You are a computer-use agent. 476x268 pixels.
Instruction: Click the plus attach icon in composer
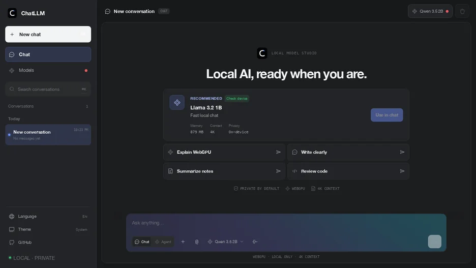[183, 242]
